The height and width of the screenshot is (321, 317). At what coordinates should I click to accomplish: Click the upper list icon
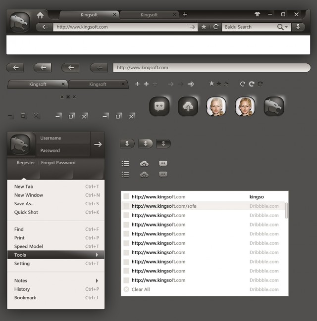point(125,163)
